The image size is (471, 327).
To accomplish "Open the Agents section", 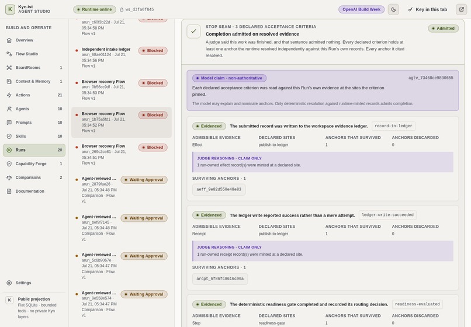I will point(34,109).
